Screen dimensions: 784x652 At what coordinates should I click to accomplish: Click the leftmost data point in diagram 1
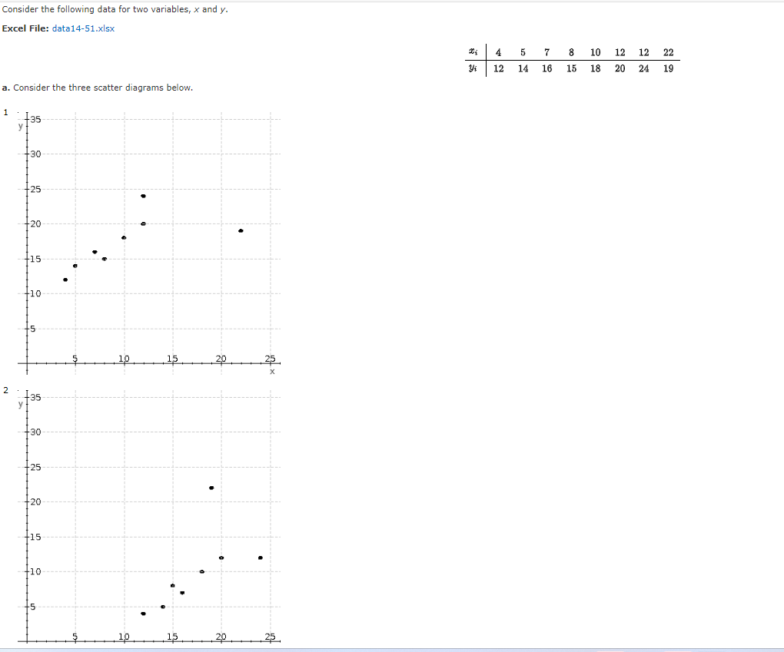pyautogui.click(x=65, y=280)
